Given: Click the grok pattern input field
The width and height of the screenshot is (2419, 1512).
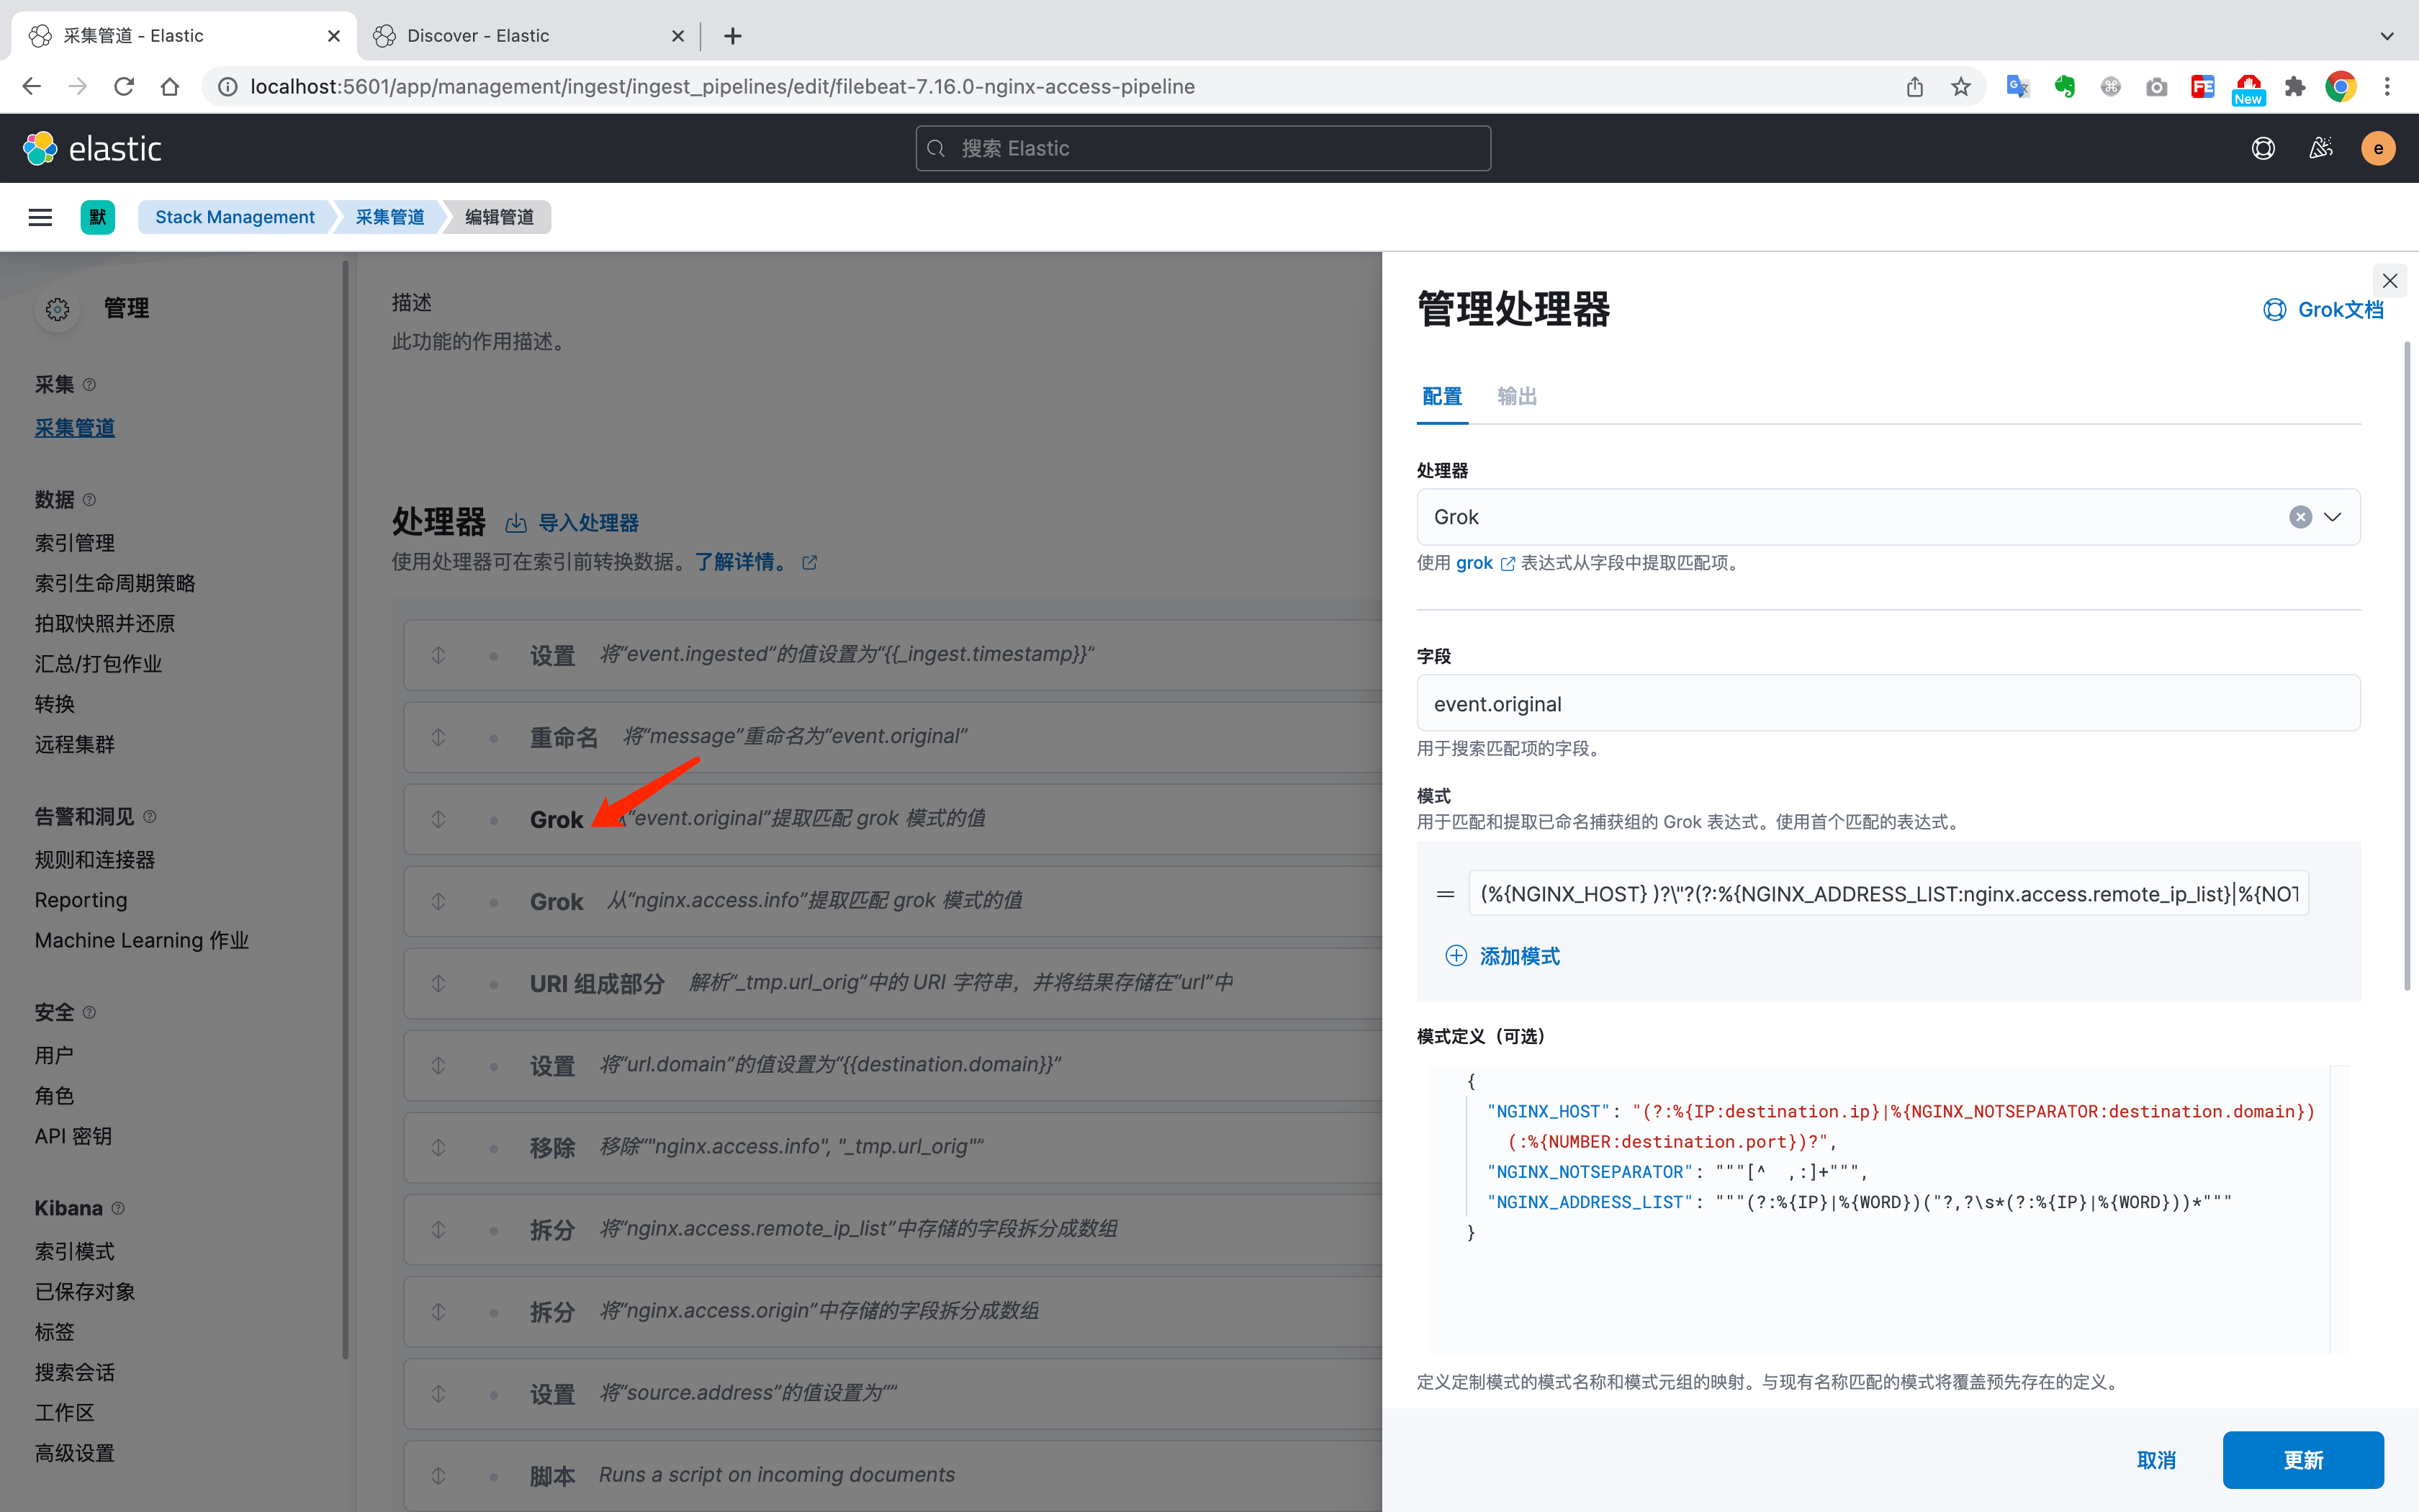Looking at the screenshot, I should click(1888, 894).
